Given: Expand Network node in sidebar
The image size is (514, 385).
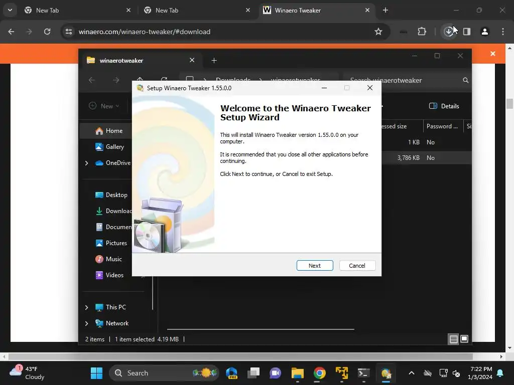Looking at the screenshot, I should click(x=86, y=323).
